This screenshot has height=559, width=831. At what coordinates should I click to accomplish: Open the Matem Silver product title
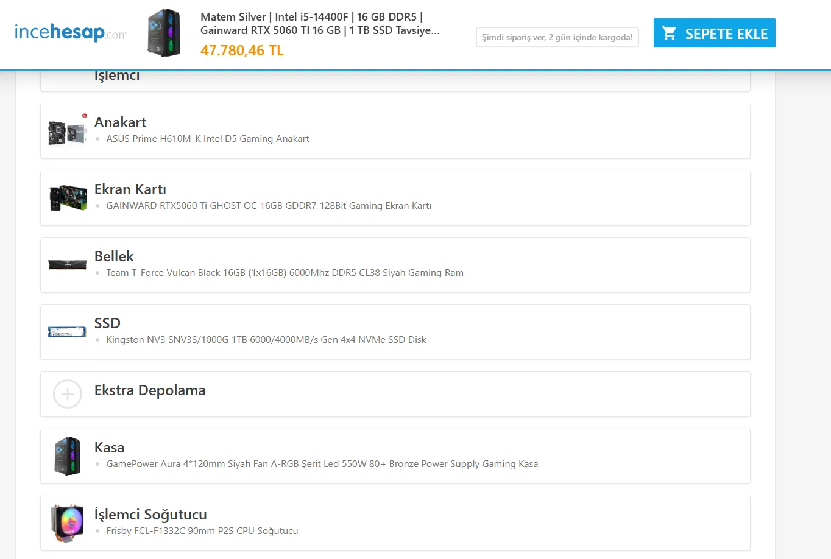coord(320,24)
